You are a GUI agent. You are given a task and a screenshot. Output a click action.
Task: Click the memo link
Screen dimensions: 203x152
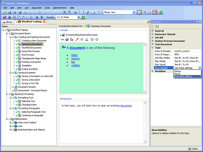click(75, 59)
